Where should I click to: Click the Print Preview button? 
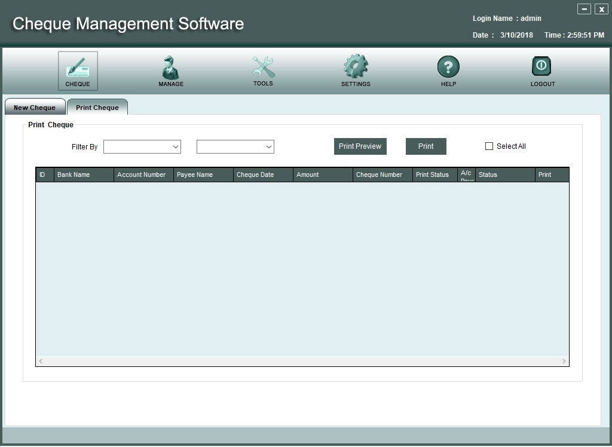(360, 146)
